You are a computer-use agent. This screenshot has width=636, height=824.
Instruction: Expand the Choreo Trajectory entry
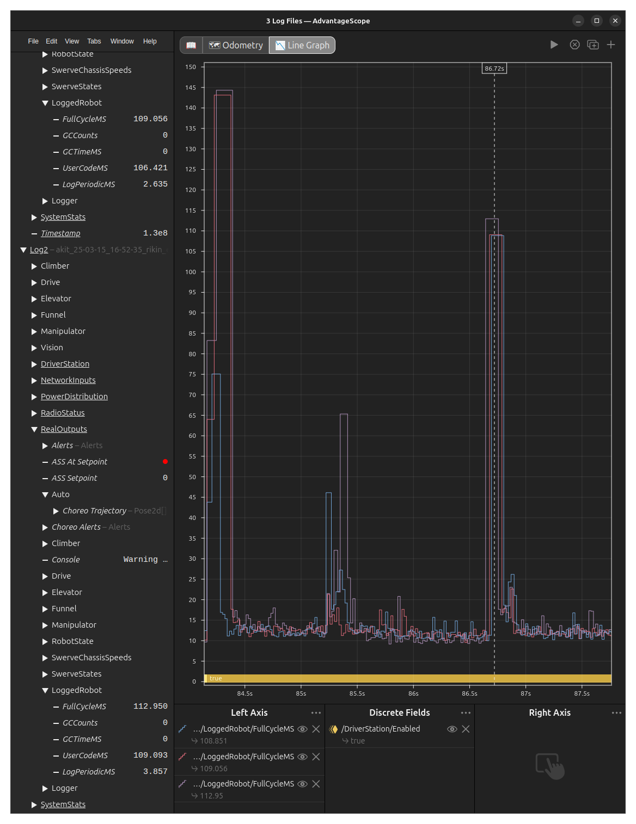(56, 511)
